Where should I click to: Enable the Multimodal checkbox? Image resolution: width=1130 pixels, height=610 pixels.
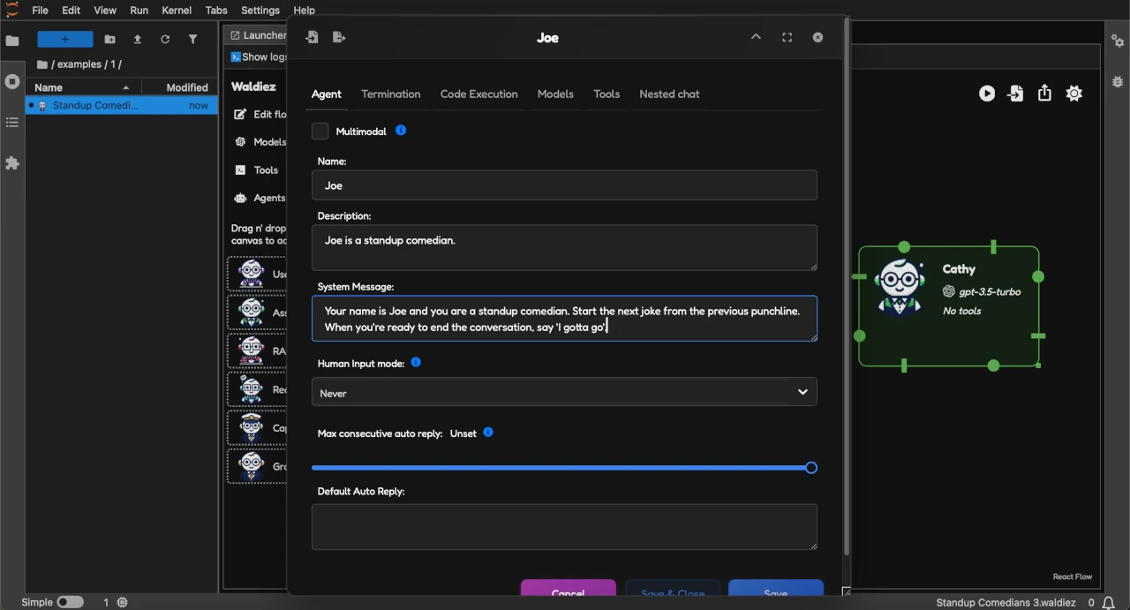point(320,132)
